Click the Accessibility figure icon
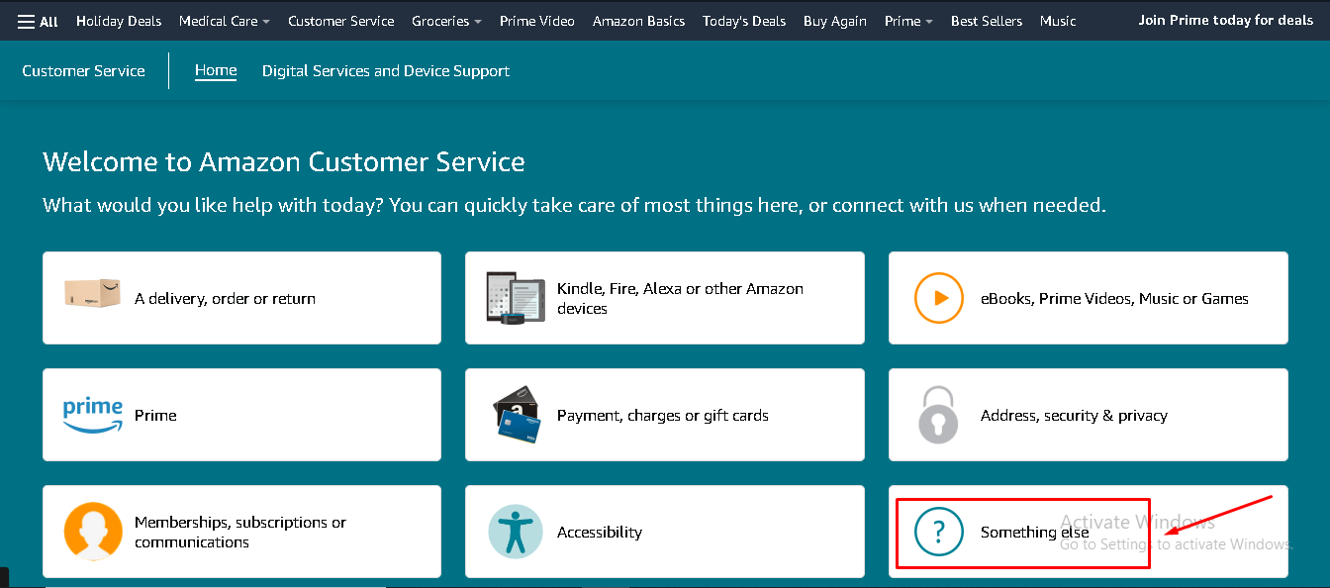The height and width of the screenshot is (588, 1330). (516, 532)
